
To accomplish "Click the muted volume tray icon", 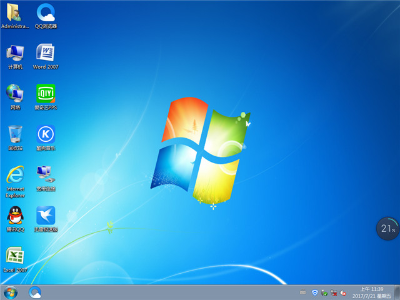I will [344, 292].
